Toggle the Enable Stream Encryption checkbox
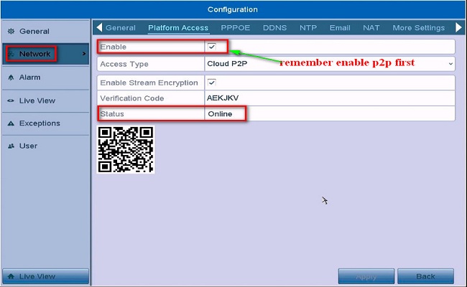 click(x=212, y=83)
